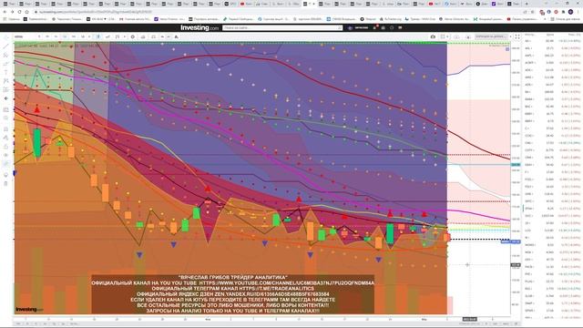This screenshot has height=328, width=583.
Task: Click the indicator legend square at chart top-right
Action: pos(507,49)
